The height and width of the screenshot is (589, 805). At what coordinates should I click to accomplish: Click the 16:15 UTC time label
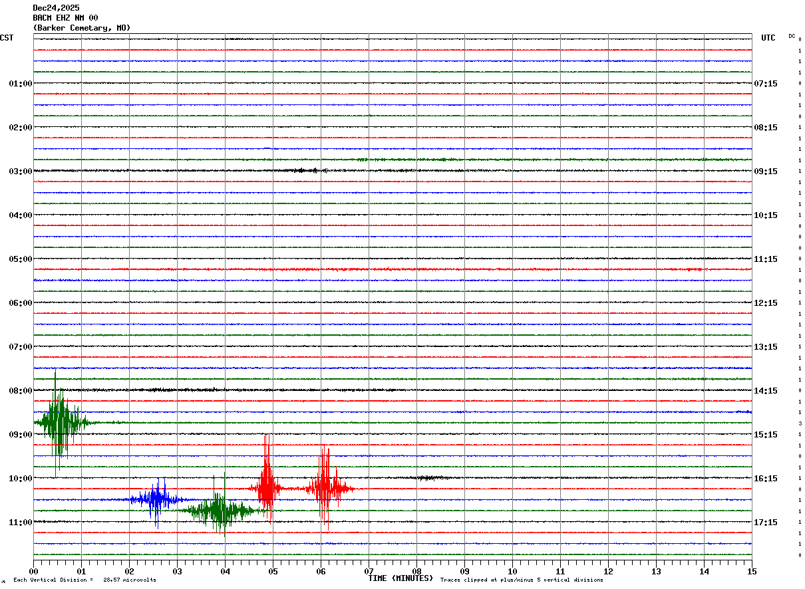[765, 479]
